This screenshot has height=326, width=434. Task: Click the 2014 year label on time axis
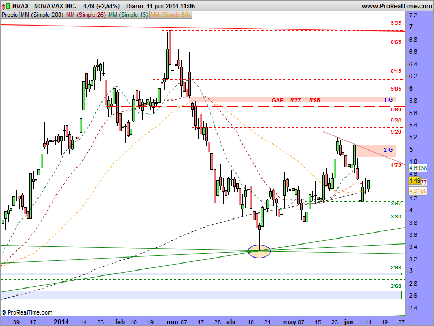[x=61, y=322]
